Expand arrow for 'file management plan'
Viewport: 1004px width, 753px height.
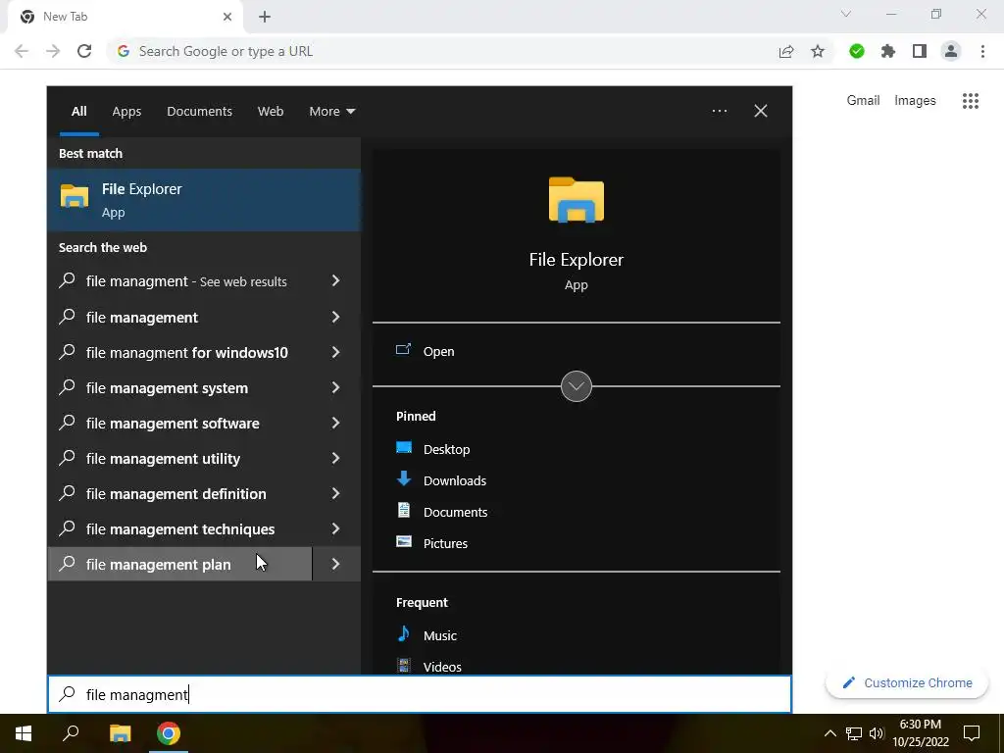pyautogui.click(x=336, y=564)
